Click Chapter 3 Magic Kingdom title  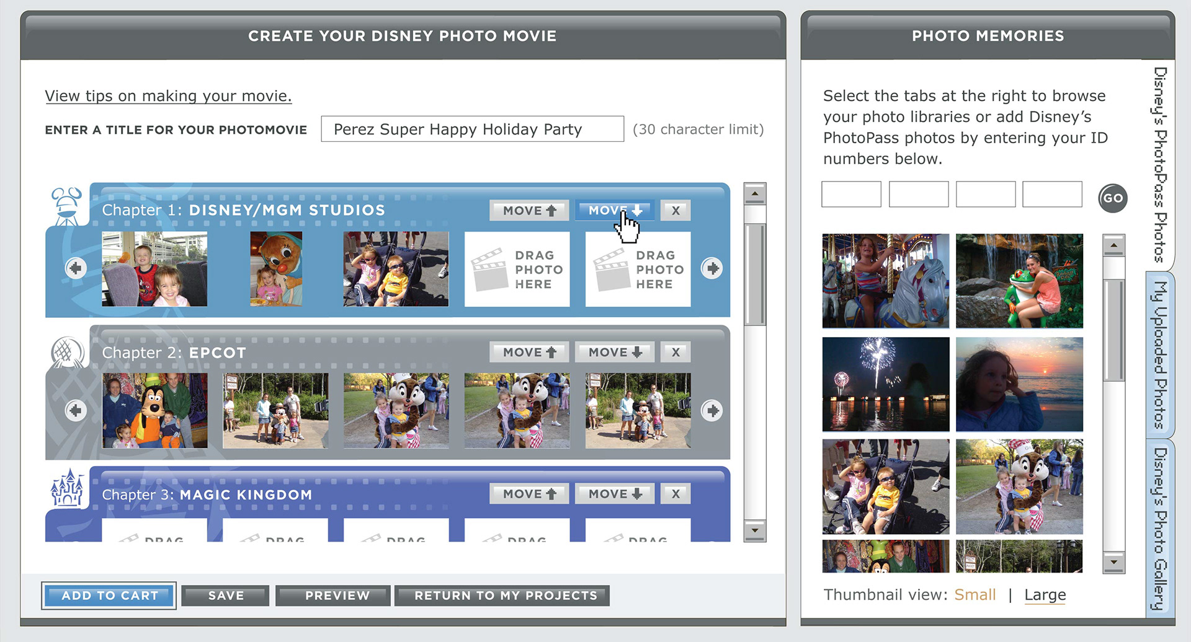(x=207, y=495)
